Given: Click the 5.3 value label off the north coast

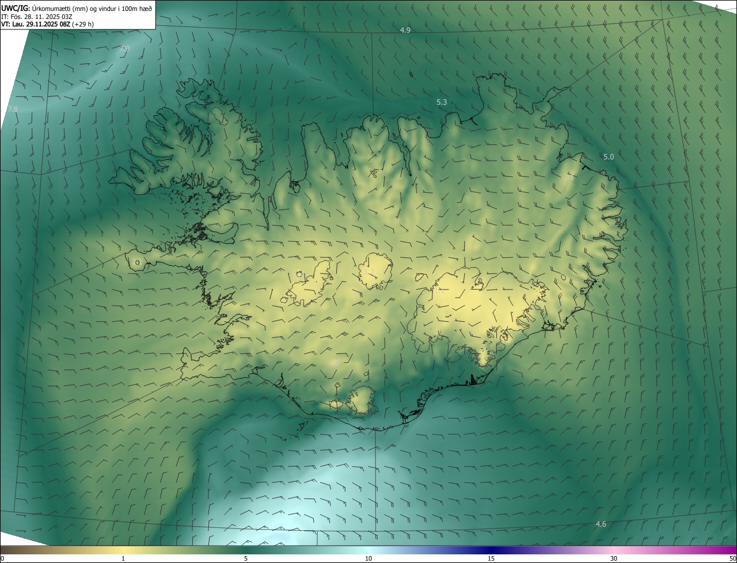Looking at the screenshot, I should pos(442,102).
